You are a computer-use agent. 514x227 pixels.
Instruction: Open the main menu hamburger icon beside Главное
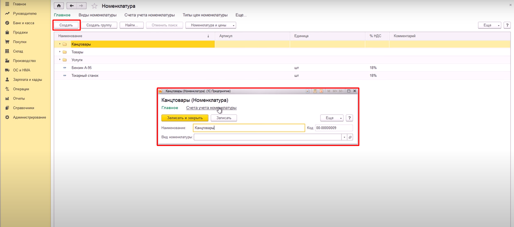pos(7,4)
